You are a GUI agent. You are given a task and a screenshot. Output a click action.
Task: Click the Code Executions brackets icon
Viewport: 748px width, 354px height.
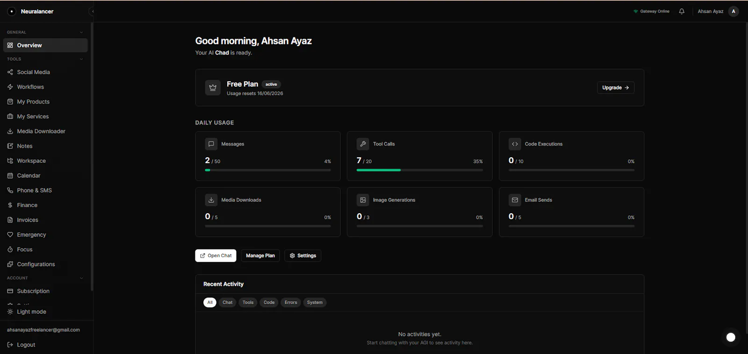coord(515,144)
